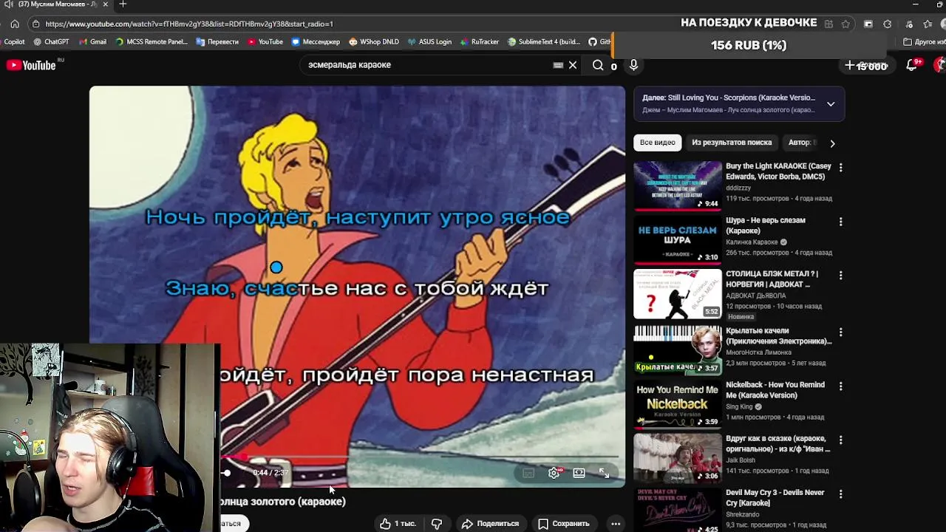Select Из результатов поиска chip

(x=732, y=143)
